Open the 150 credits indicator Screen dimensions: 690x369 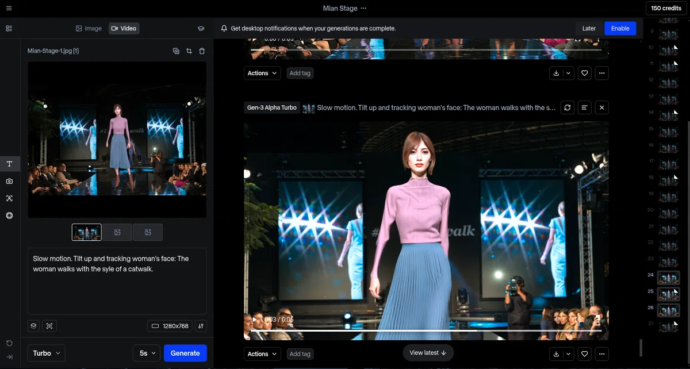click(666, 8)
